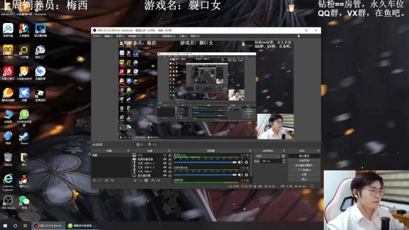This screenshot has width=409, height=230.
Task: Open the 视图(V) menu in OBS
Action: tap(120, 36)
